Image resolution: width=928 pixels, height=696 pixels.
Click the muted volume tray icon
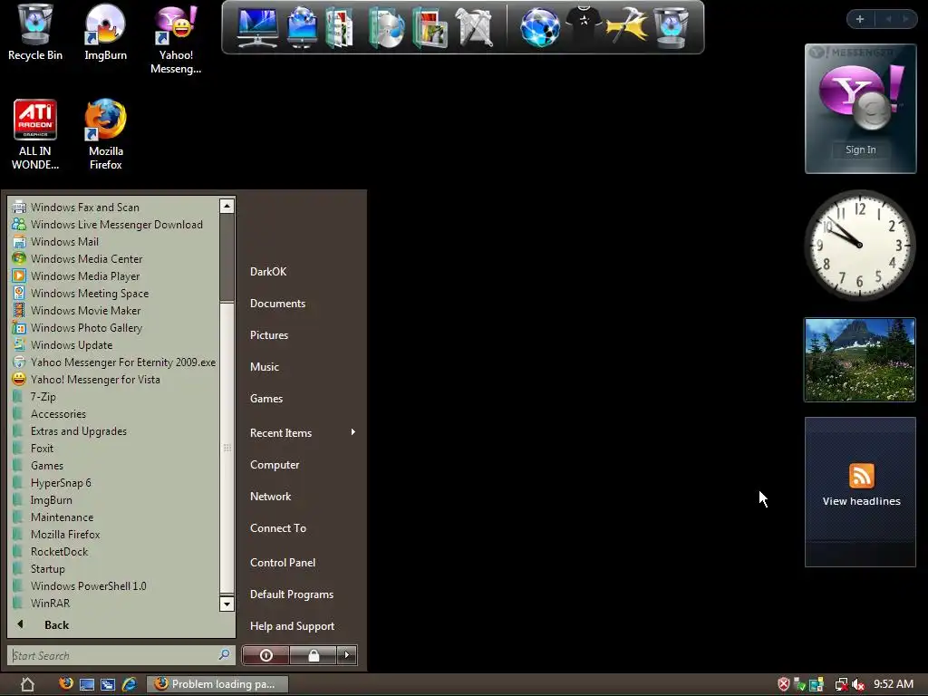click(858, 685)
